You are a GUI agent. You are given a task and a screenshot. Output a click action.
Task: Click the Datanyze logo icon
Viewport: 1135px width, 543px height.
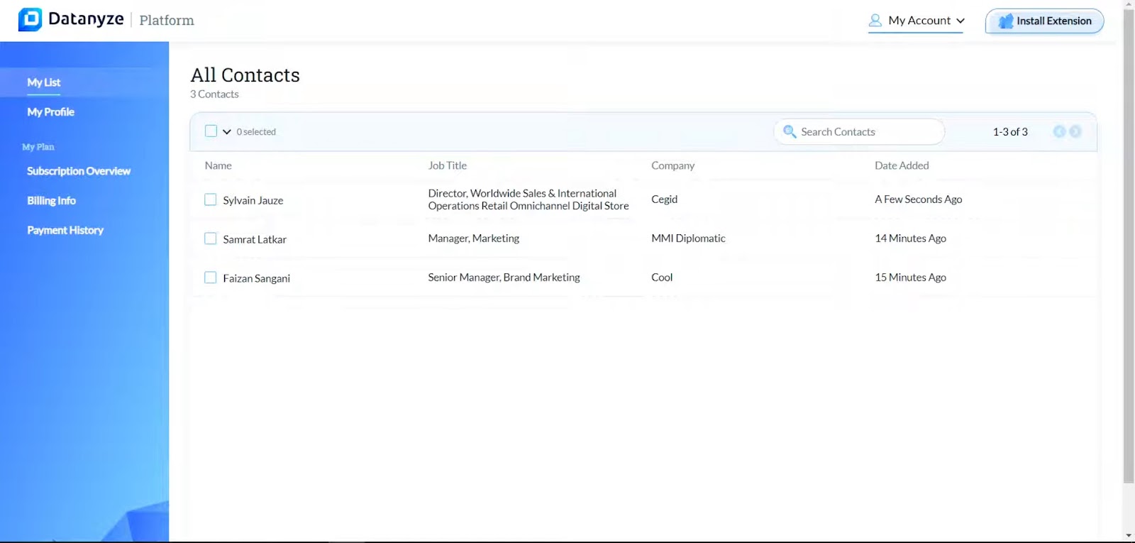(30, 19)
